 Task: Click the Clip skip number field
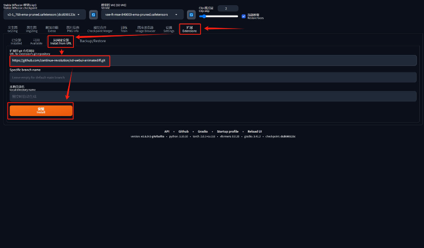[x=227, y=8]
